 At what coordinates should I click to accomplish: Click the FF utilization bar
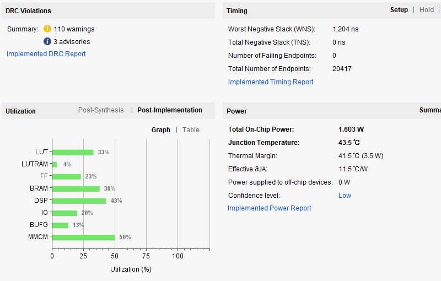(x=66, y=176)
